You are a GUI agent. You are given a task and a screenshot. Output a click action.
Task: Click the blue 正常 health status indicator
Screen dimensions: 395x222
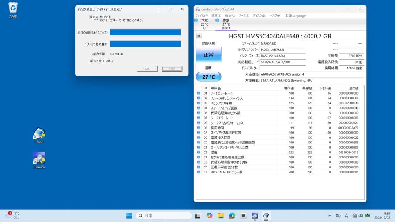(209, 54)
